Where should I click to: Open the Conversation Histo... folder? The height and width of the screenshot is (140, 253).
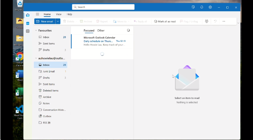click(x=51, y=110)
